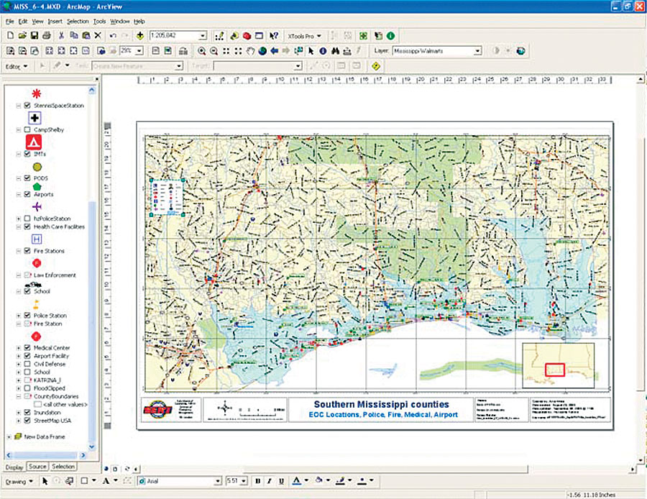
Task: Toggle the Inundation layer checkbox
Action: pyautogui.click(x=27, y=413)
